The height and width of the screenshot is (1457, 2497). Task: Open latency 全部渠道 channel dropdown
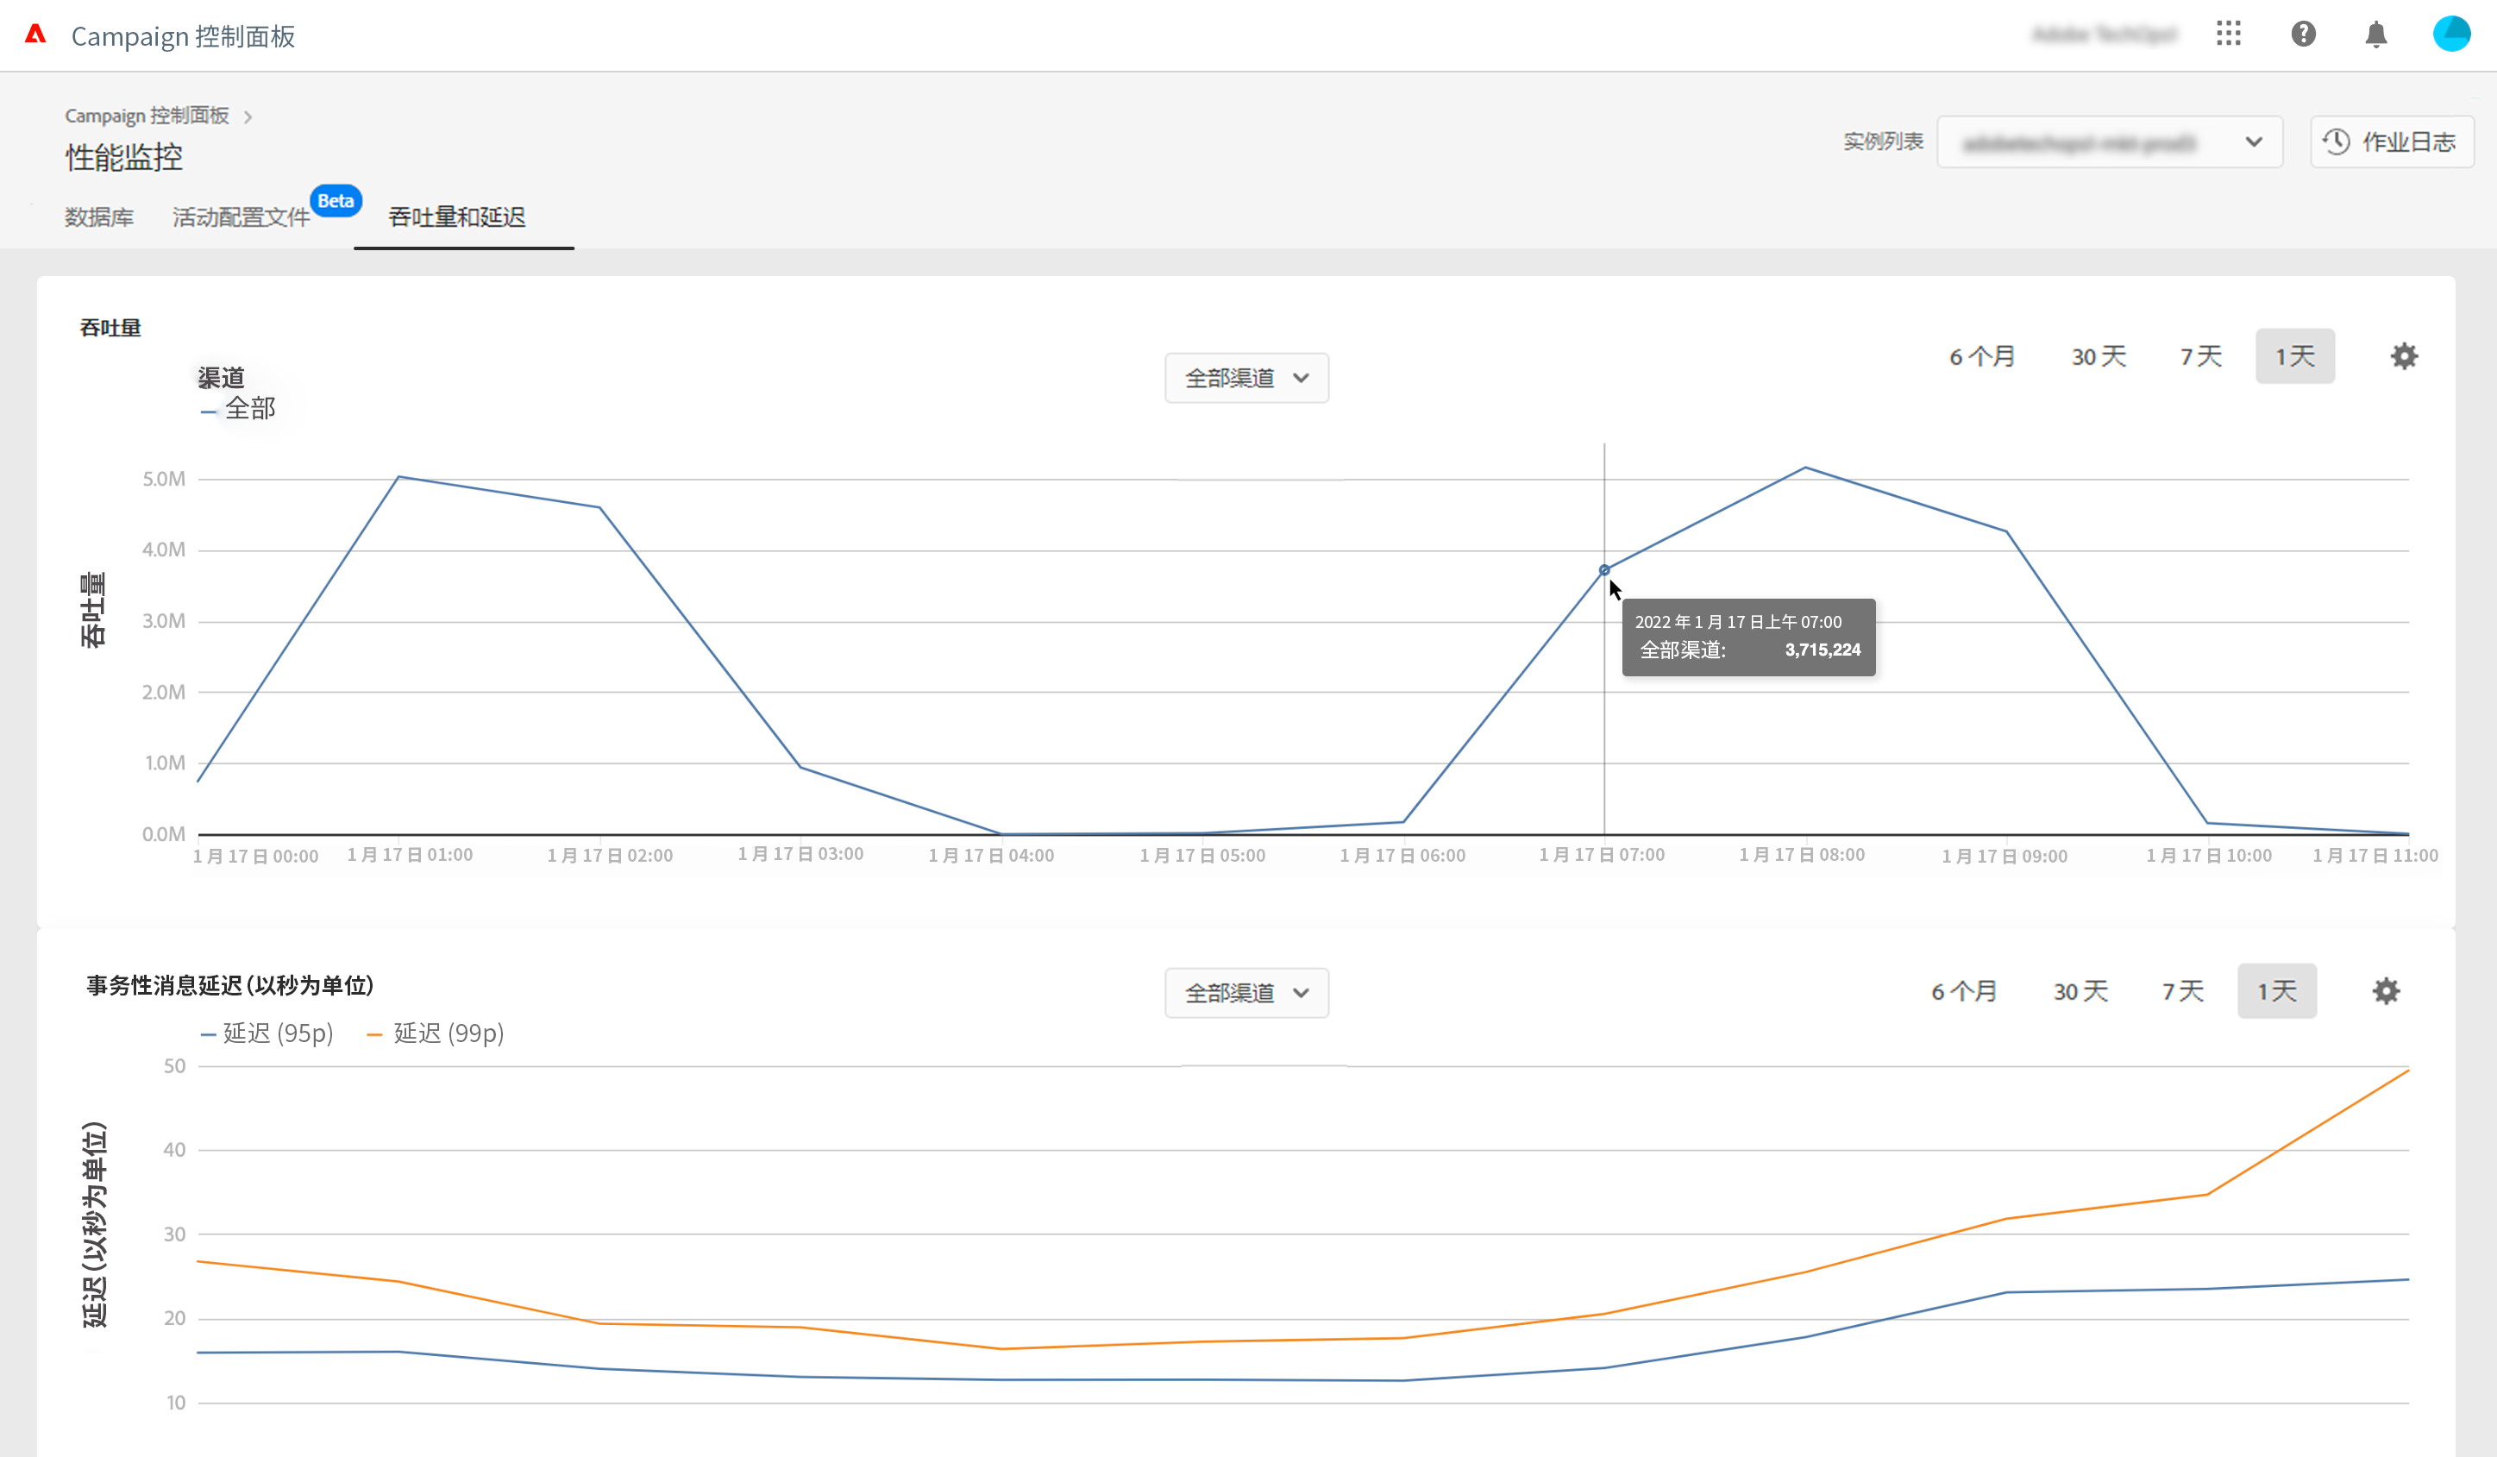[x=1246, y=993]
